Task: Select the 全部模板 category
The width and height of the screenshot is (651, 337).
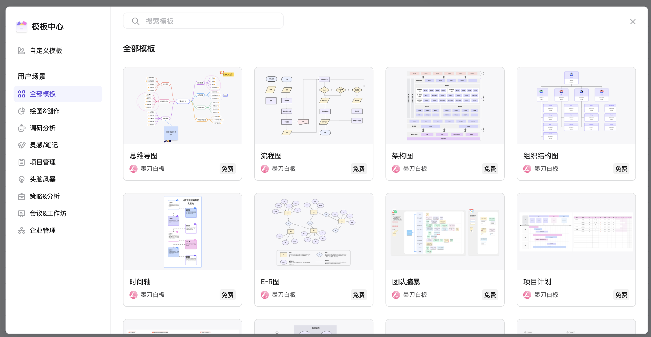Action: click(58, 94)
